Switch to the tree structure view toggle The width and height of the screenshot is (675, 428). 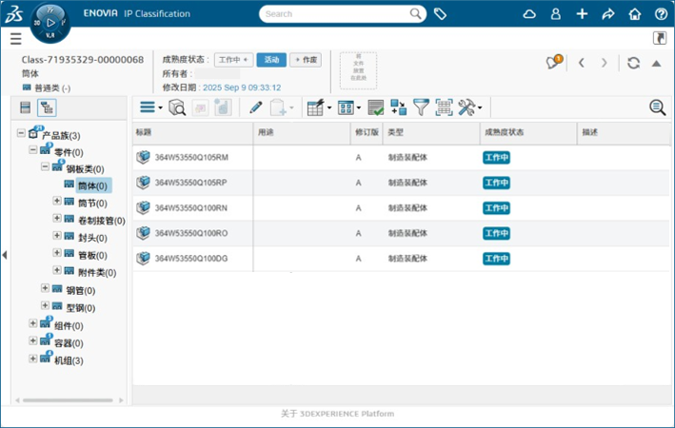[x=47, y=108]
